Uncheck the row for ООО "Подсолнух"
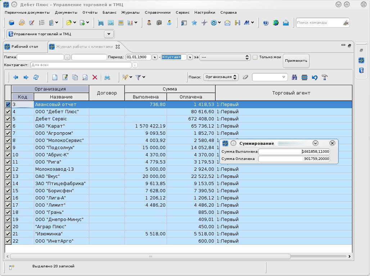The height and width of the screenshot is (276, 370). 8,148
